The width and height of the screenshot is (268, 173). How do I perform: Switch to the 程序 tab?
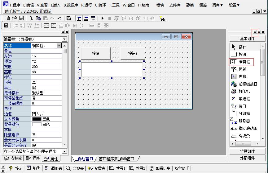tap(33, 159)
